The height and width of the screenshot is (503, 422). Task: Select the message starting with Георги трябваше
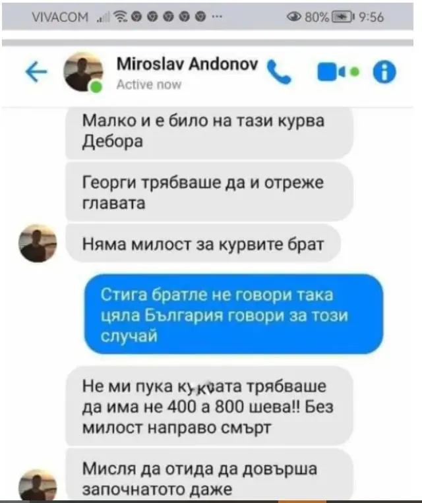click(209, 192)
